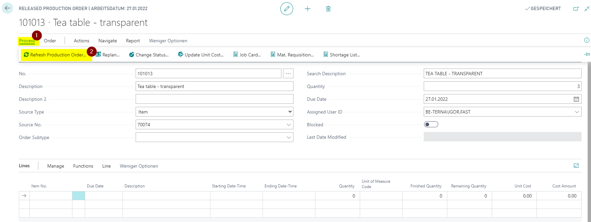Image resolution: width=591 pixels, height=222 pixels.
Task: Click the pencil edit icon
Action: 287,9
